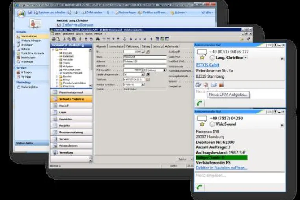Screen dimensions: 300x200
Task: Open Lager module in NAV navigation pane
Action: 71,112
